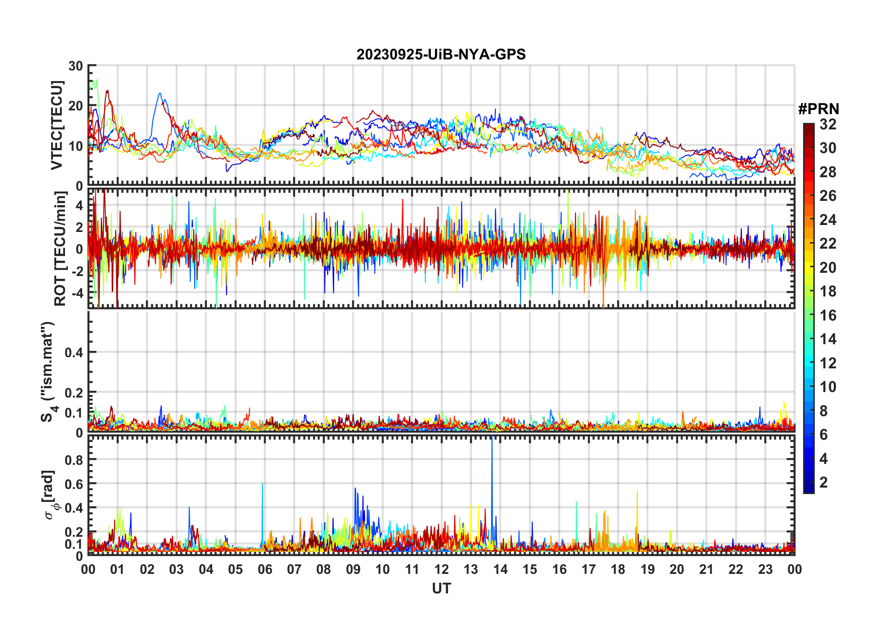Click the plot title 20230925-UiB-NYA-GPS
The height and width of the screenshot is (617, 883).
coord(441,55)
